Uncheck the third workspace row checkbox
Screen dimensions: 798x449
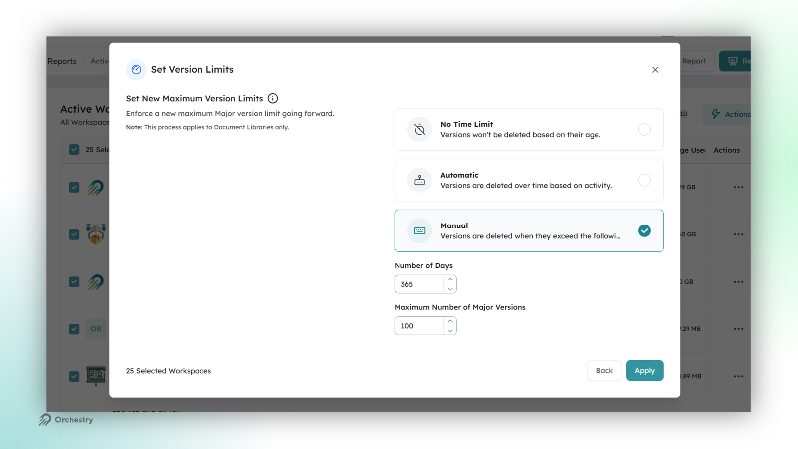(74, 282)
